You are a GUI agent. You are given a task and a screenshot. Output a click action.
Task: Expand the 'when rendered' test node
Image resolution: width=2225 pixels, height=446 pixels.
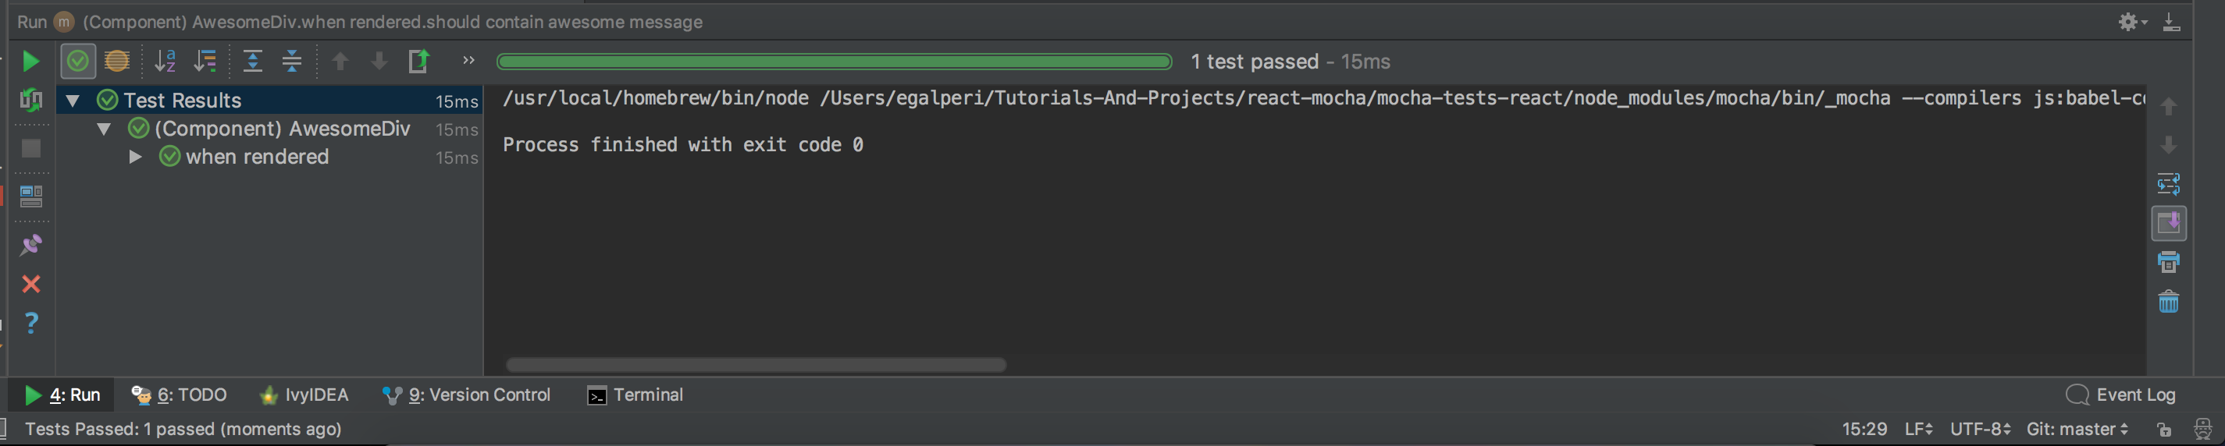[136, 157]
